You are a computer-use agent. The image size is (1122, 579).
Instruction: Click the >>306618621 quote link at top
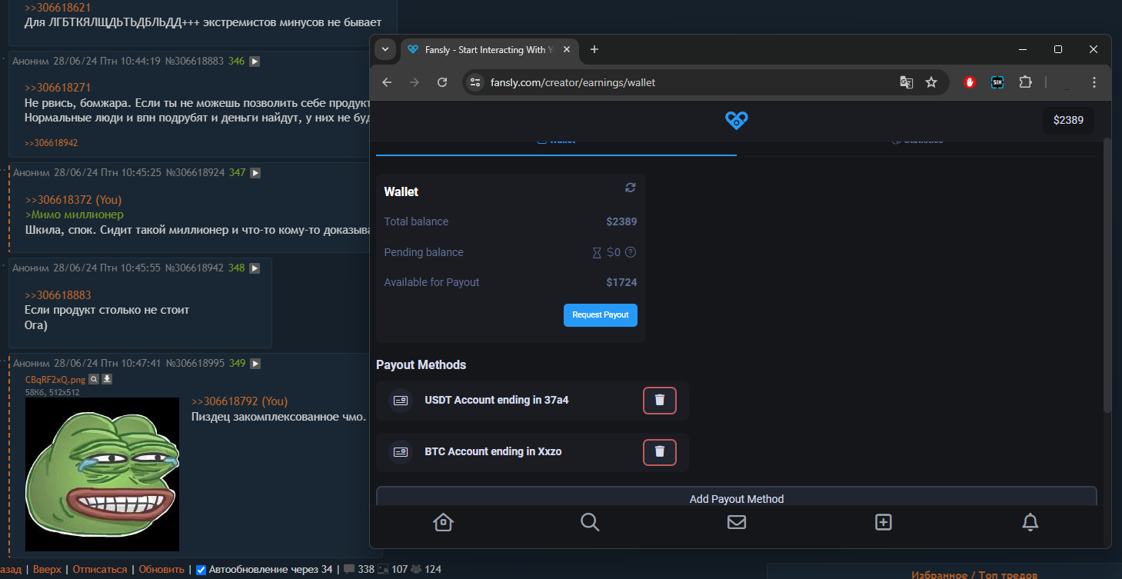pyautogui.click(x=58, y=7)
